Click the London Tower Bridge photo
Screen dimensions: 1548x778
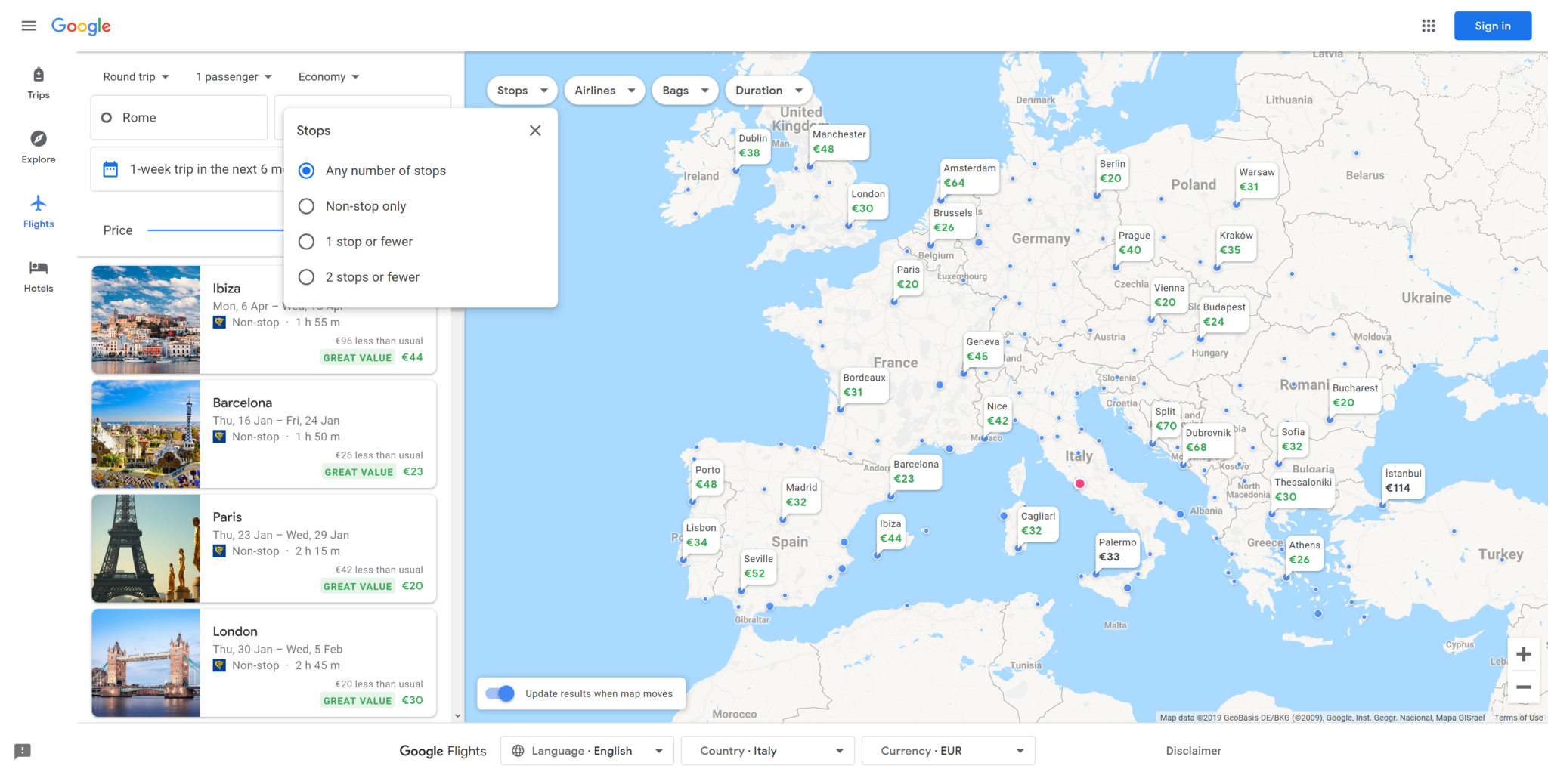(146, 662)
